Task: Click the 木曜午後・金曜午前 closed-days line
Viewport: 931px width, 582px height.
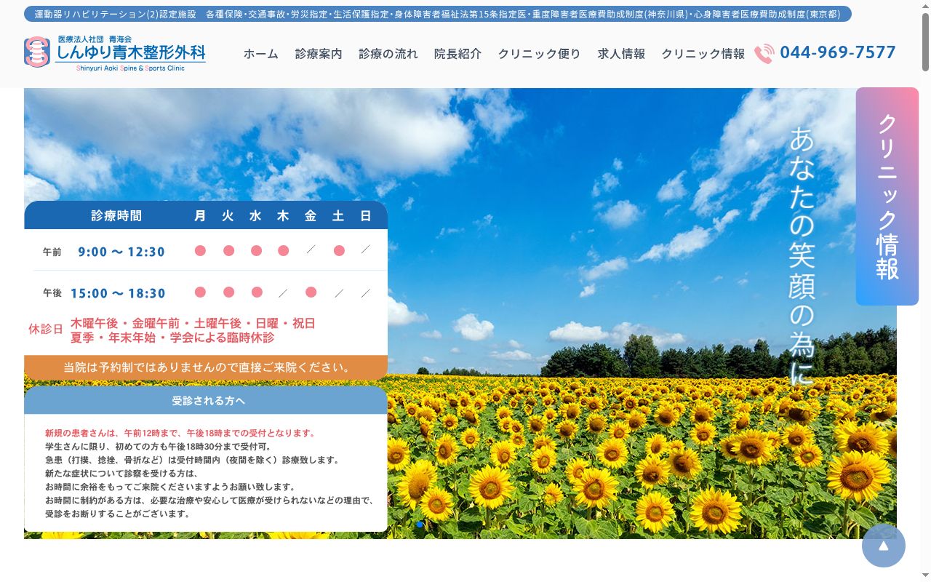Action: (x=193, y=324)
